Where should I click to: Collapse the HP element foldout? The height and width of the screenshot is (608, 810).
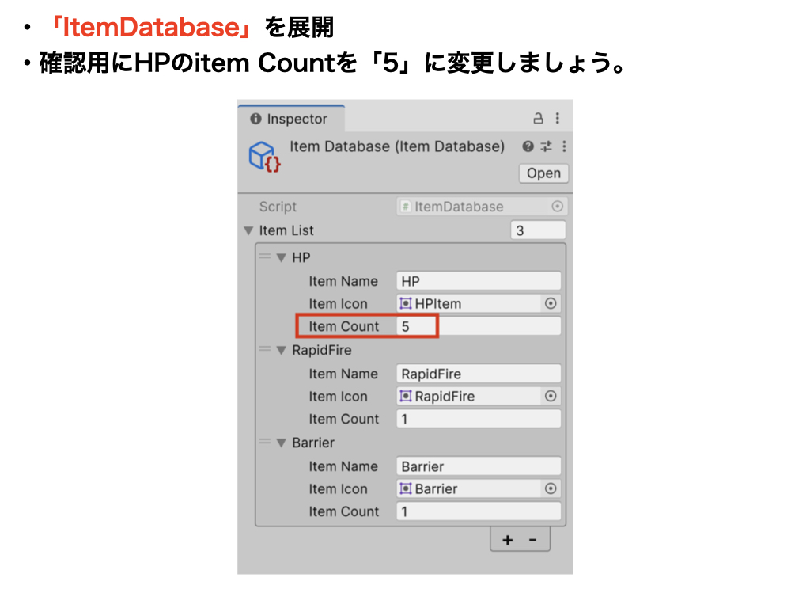tap(281, 257)
